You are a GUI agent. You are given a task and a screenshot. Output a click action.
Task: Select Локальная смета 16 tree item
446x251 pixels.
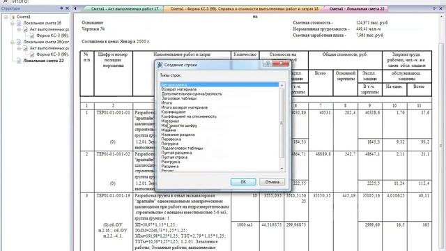point(42,23)
